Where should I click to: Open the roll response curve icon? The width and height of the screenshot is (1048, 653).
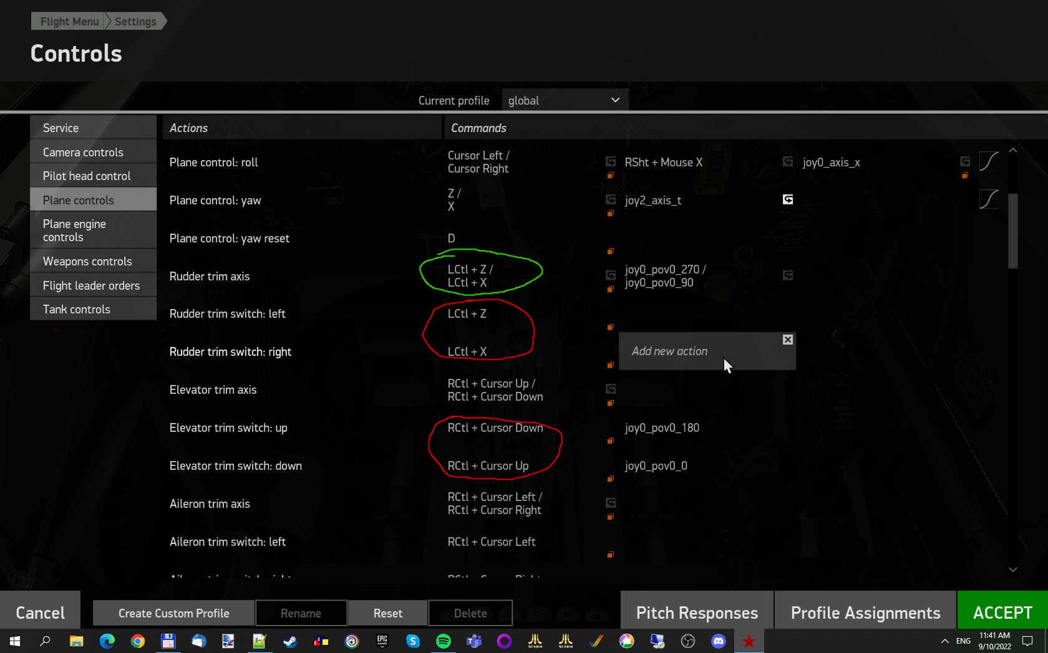pyautogui.click(x=989, y=161)
